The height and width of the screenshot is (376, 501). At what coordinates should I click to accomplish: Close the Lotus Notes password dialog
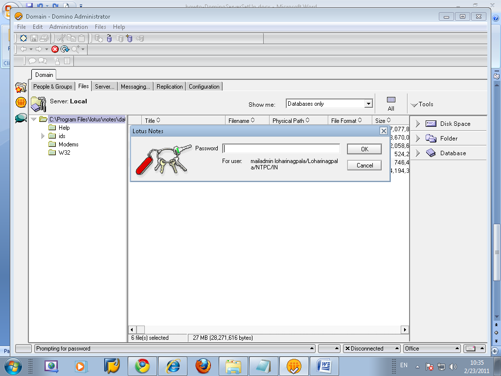[x=384, y=131]
